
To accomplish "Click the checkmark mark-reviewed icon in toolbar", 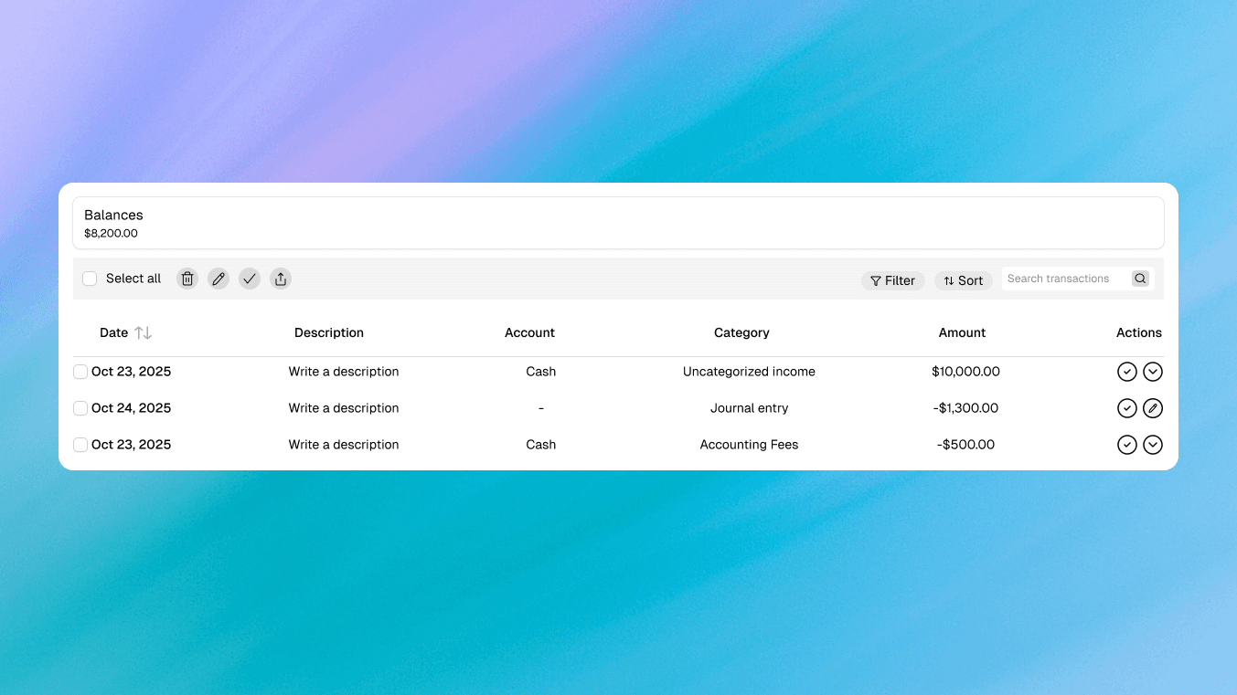I will click(x=250, y=279).
